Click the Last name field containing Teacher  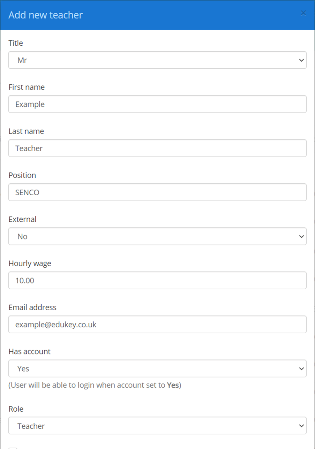tap(157, 148)
